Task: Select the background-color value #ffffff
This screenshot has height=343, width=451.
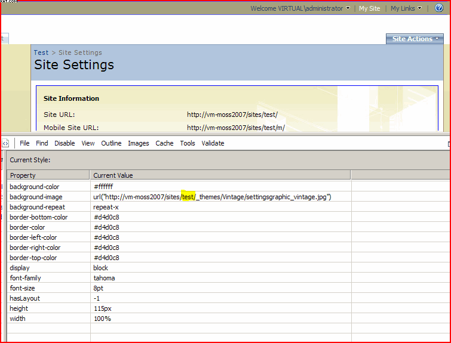Action: coord(103,187)
